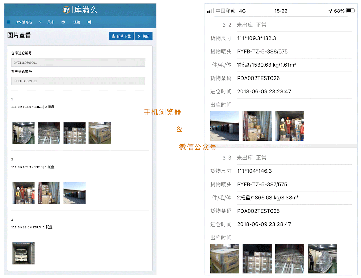This screenshot has height=278, width=361.
Task: Click the text 111.0 × 104.0 × 146.3 | 2 托盘
Action: (x=33, y=107)
